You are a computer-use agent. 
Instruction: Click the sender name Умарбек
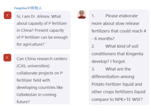pyautogui.click(x=21, y=8)
